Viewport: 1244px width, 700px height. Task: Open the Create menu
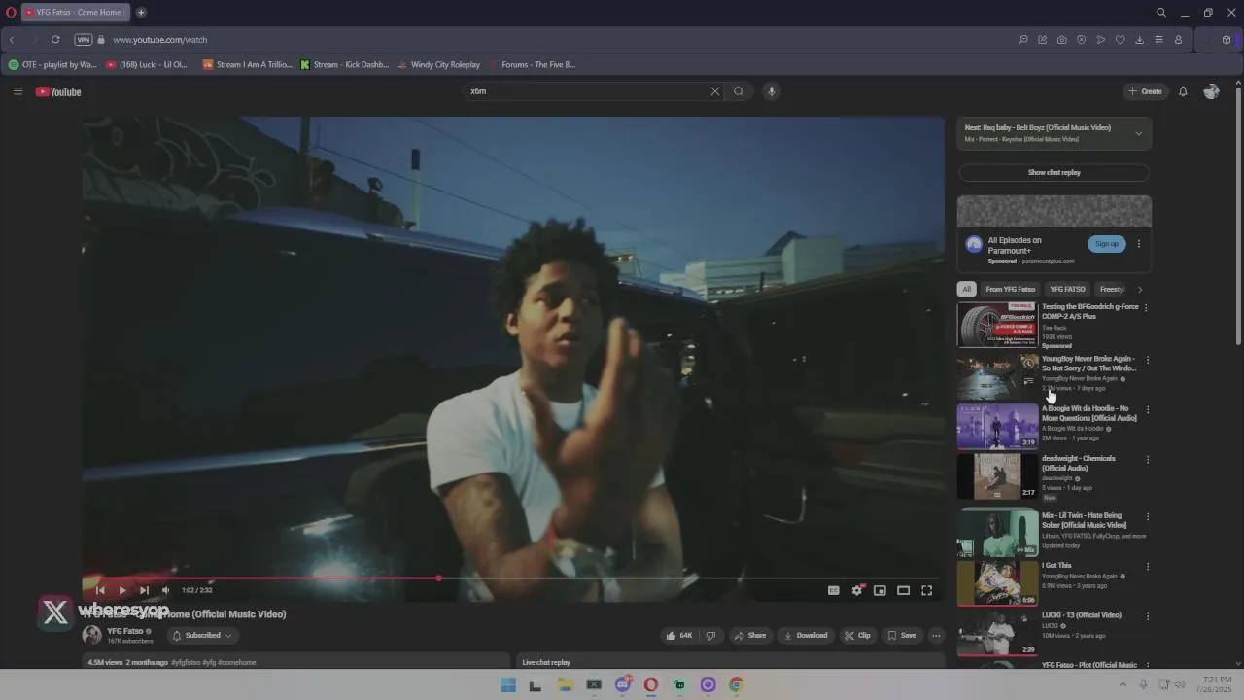pos(1145,91)
